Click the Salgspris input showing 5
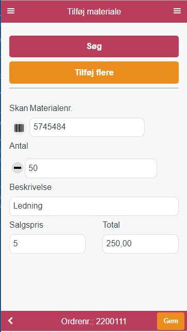This screenshot has height=332, width=187. 48,244
